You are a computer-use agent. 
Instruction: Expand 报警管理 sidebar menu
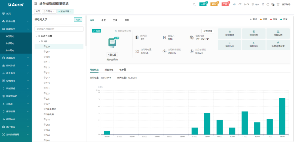tap(16, 111)
